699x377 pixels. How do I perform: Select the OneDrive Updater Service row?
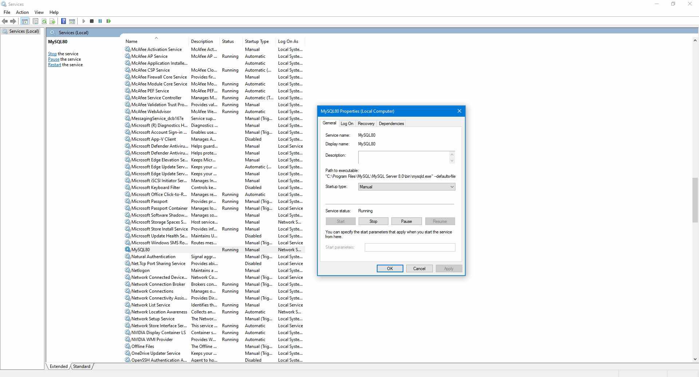coord(214,353)
